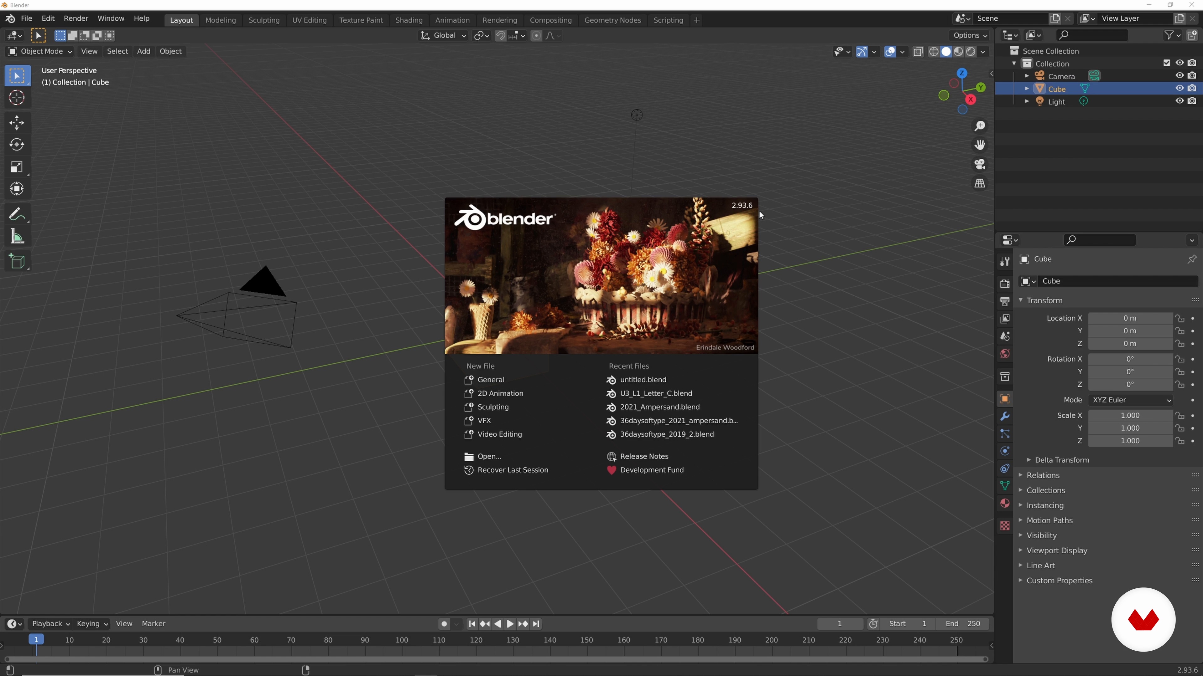Open the viewport Options dropdown
The height and width of the screenshot is (676, 1203).
point(970,36)
